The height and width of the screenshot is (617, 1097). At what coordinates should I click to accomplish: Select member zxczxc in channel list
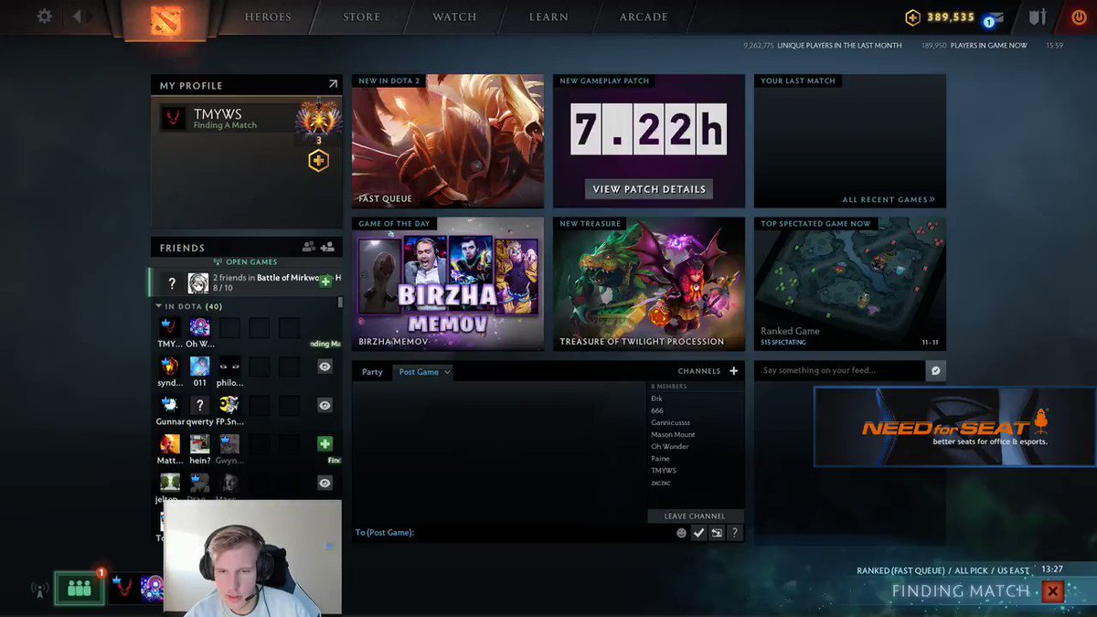[661, 482]
